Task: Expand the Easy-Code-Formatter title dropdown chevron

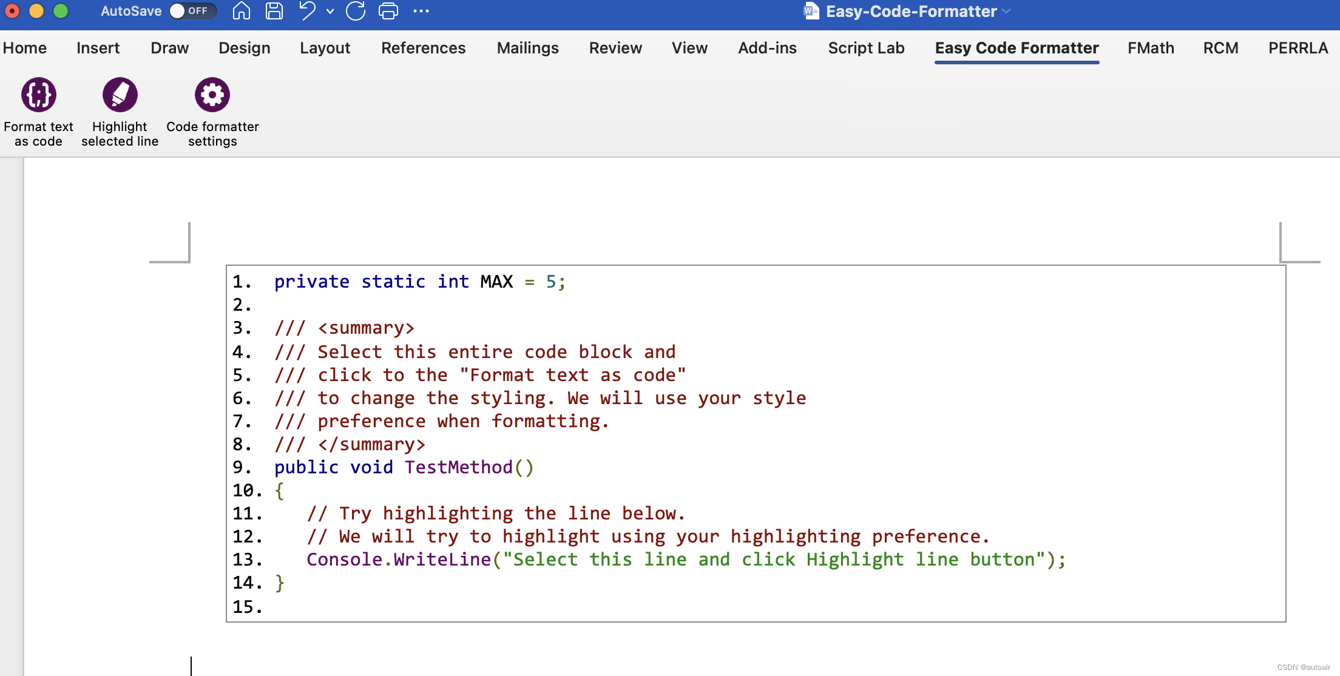Action: click(x=1007, y=11)
